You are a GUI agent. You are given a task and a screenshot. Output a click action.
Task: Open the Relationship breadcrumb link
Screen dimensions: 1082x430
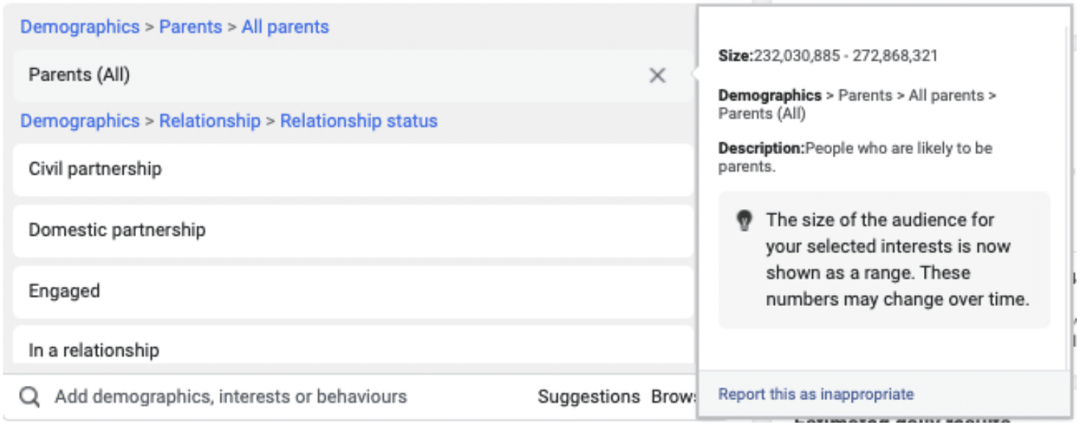pos(209,120)
